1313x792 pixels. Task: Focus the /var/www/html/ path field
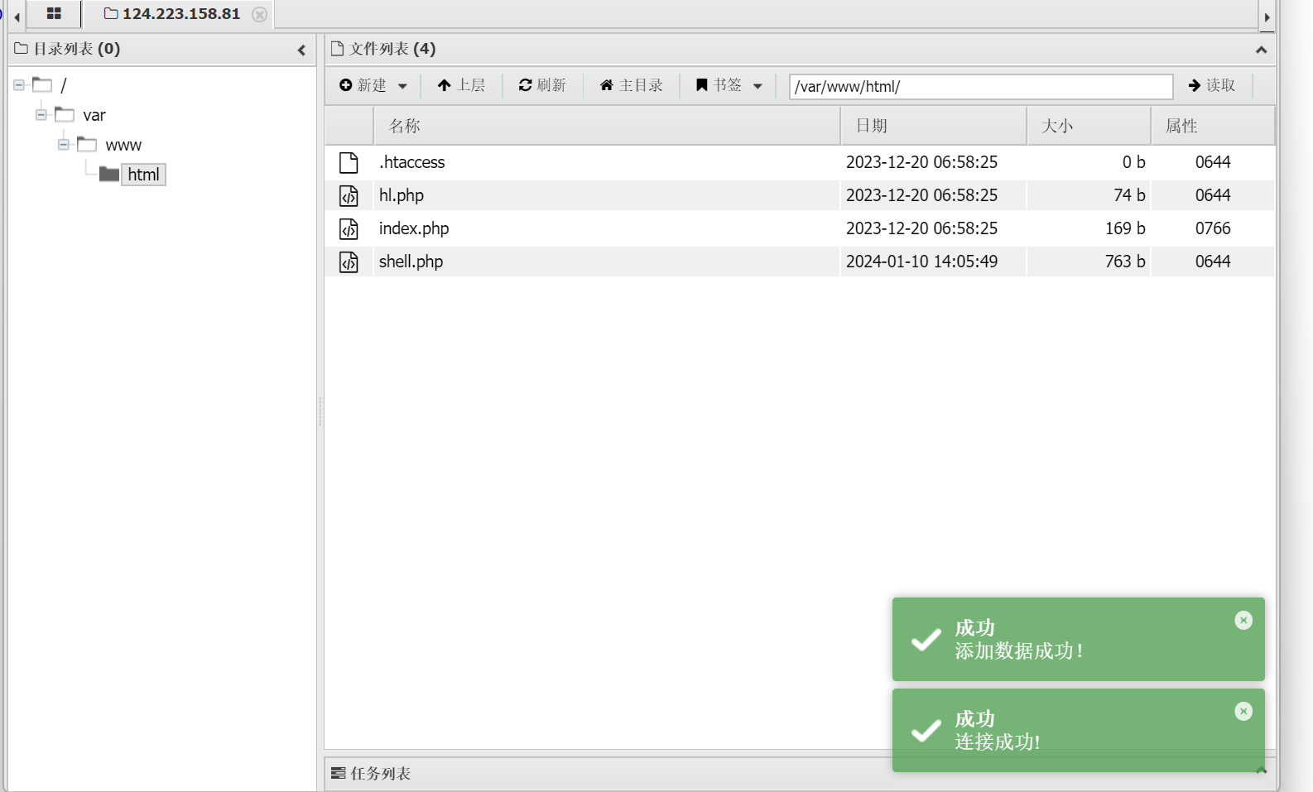tap(981, 86)
